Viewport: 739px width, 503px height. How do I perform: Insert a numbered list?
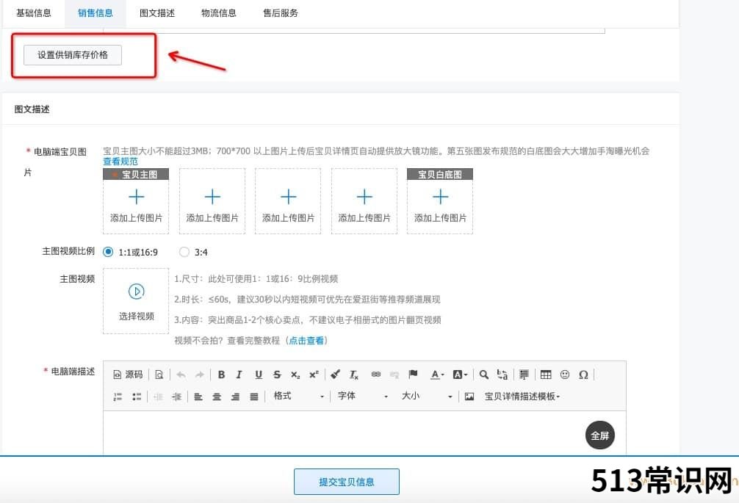pyautogui.click(x=118, y=397)
